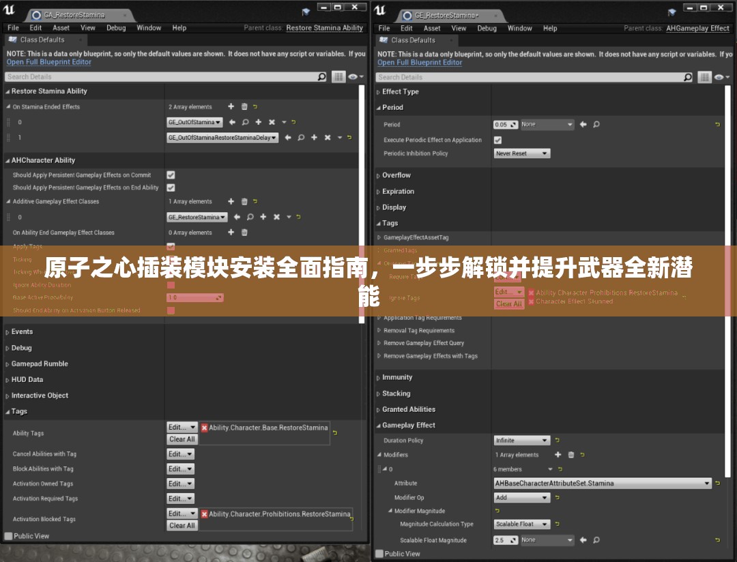
Task: Add a new element to Modifiers array
Action: pyautogui.click(x=558, y=455)
